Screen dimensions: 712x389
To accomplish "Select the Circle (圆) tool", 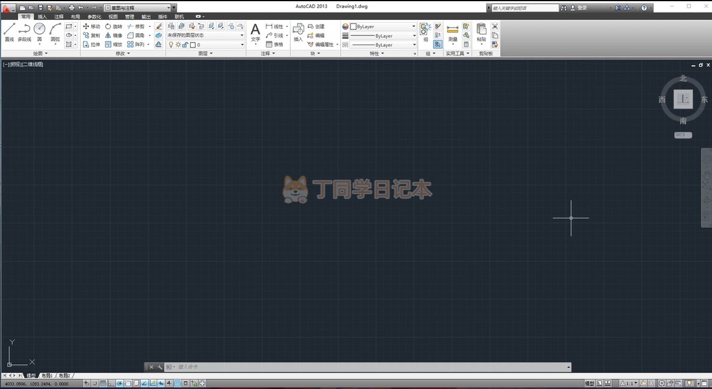I will 40,32.
